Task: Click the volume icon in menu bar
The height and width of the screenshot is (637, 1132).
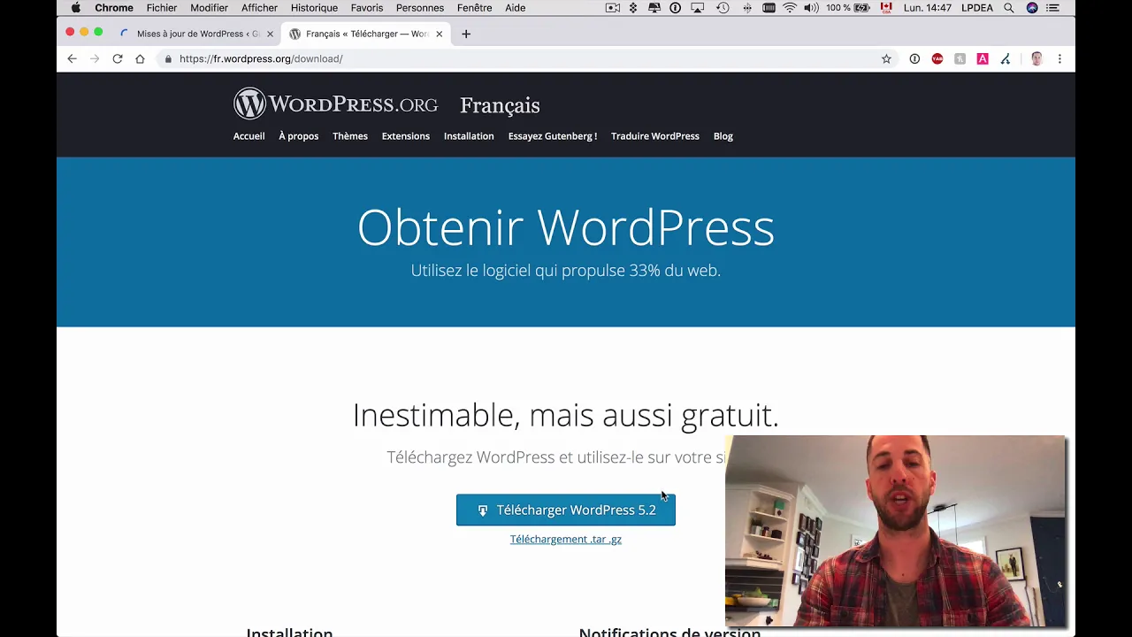Action: pyautogui.click(x=811, y=8)
